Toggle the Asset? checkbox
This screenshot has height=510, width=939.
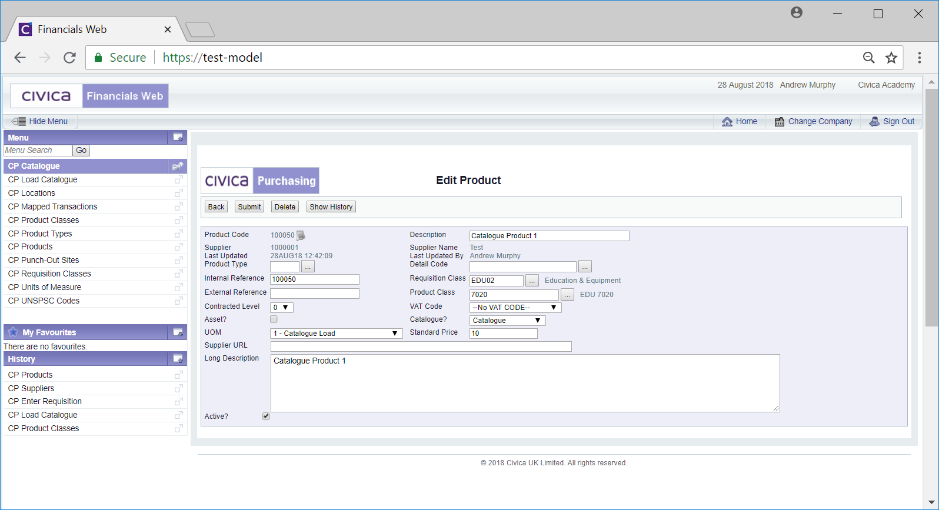pos(274,319)
